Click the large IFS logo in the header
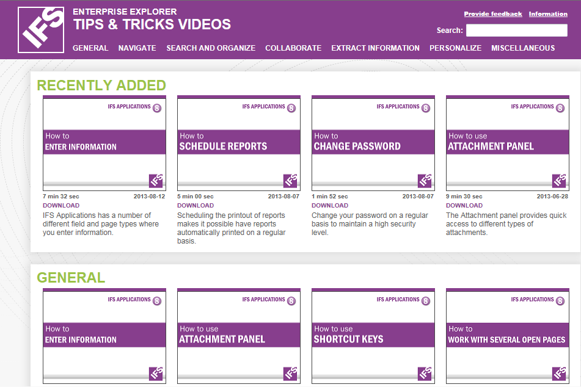This screenshot has width=581, height=387. 41,30
